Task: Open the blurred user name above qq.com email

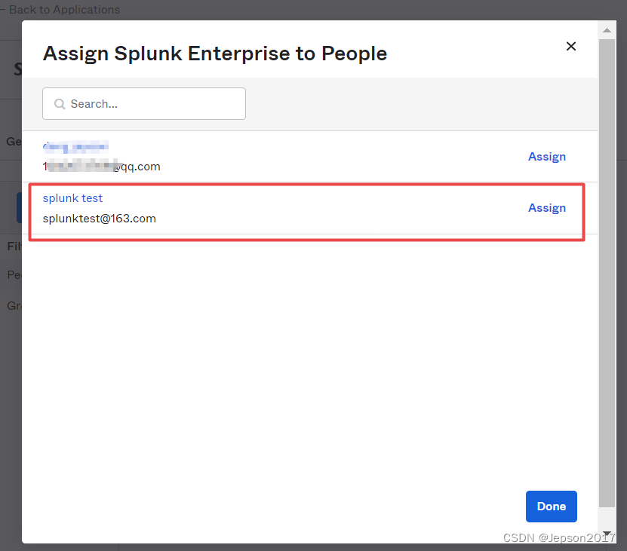Action: click(x=75, y=146)
